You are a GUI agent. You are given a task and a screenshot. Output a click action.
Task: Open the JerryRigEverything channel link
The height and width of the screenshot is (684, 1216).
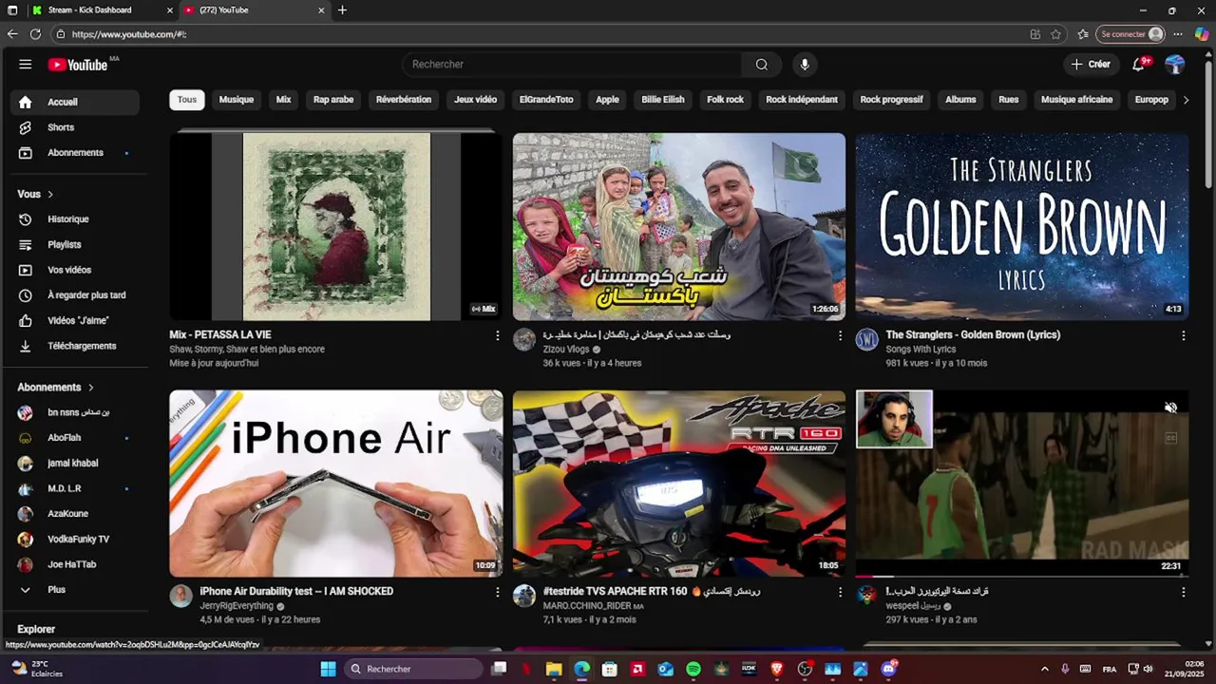237,606
